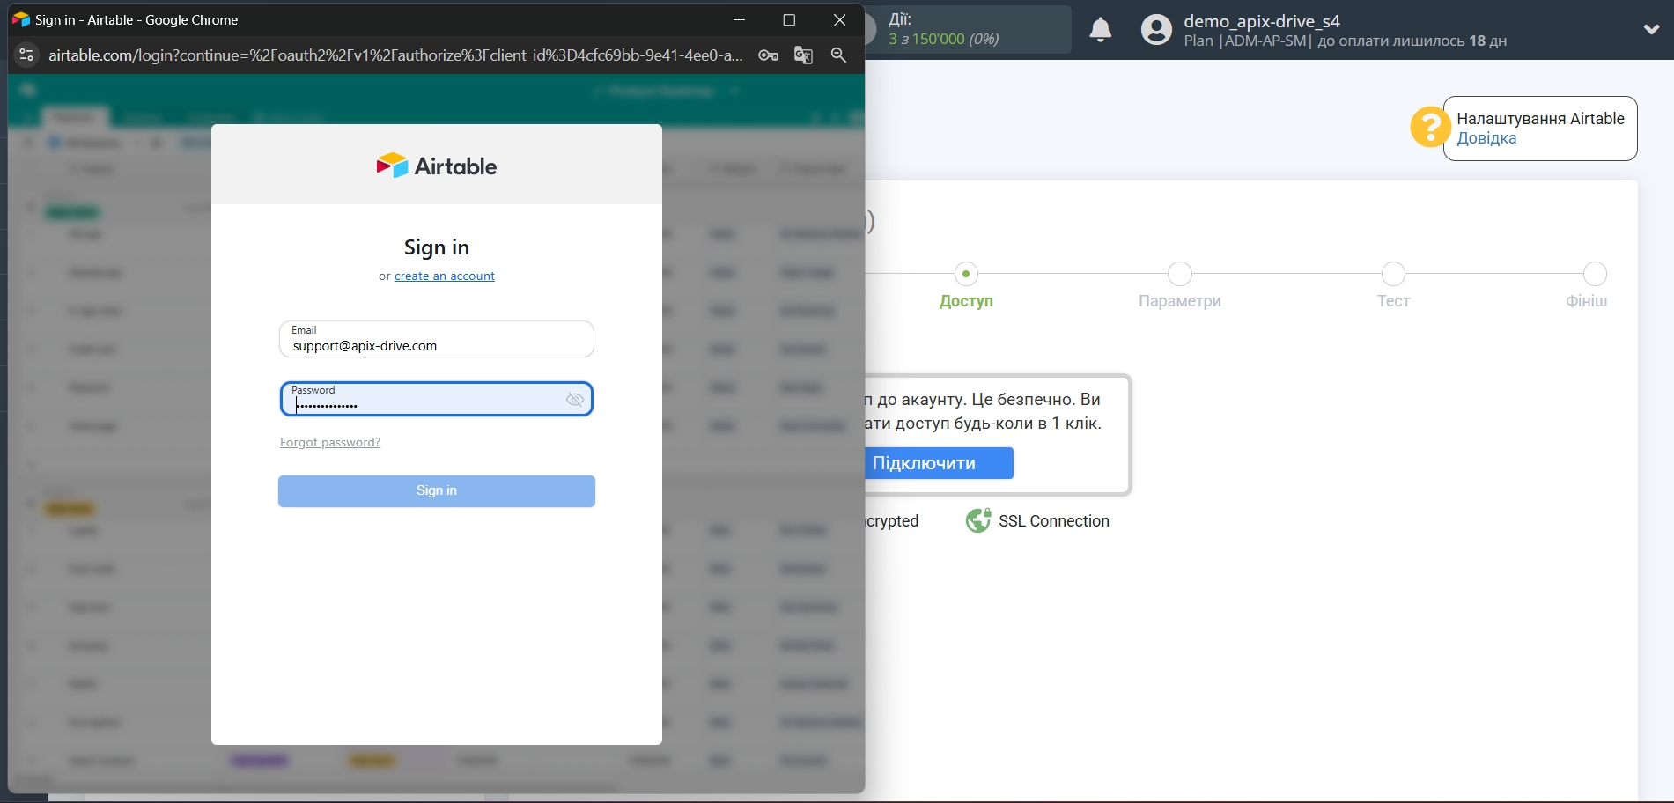Expand the account dropdown chevron
This screenshot has height=803, width=1674.
point(1651,29)
